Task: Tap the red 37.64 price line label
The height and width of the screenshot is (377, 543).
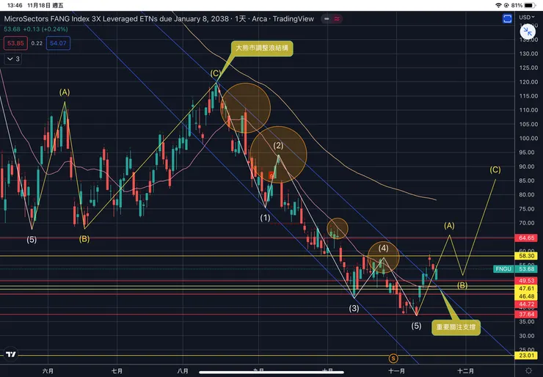Action: click(526, 315)
